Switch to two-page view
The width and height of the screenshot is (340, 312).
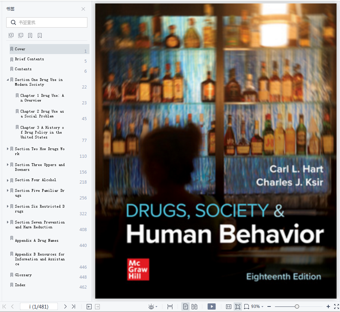click(194, 306)
